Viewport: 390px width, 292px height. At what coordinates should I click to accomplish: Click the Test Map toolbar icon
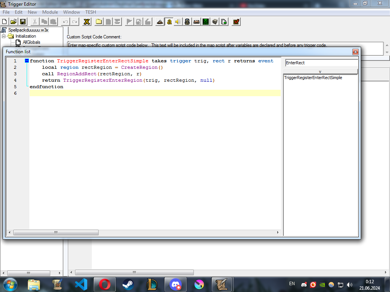click(236, 22)
